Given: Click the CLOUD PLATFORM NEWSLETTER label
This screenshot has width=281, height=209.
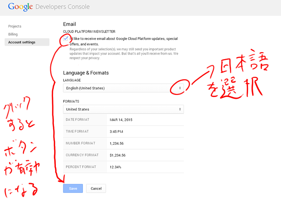Looking at the screenshot, I should (89, 32).
